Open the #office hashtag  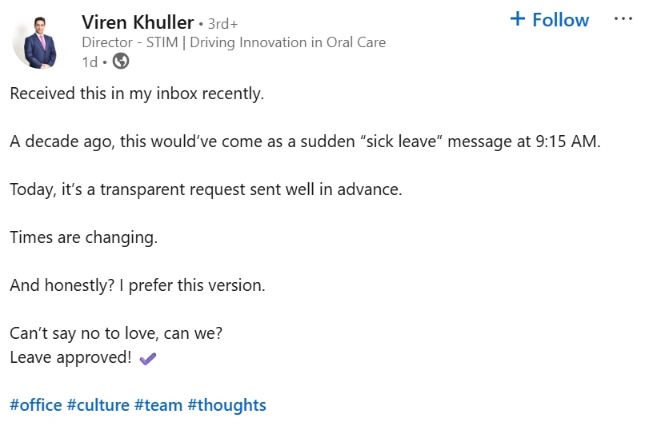36,405
